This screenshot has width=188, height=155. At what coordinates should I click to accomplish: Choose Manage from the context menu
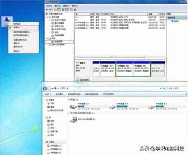17,27
